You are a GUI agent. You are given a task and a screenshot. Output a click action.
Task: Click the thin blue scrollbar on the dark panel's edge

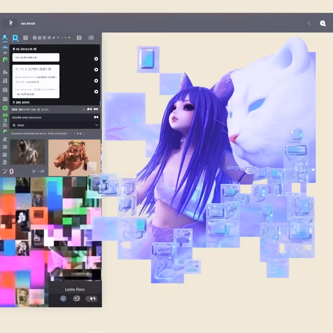pos(100,103)
